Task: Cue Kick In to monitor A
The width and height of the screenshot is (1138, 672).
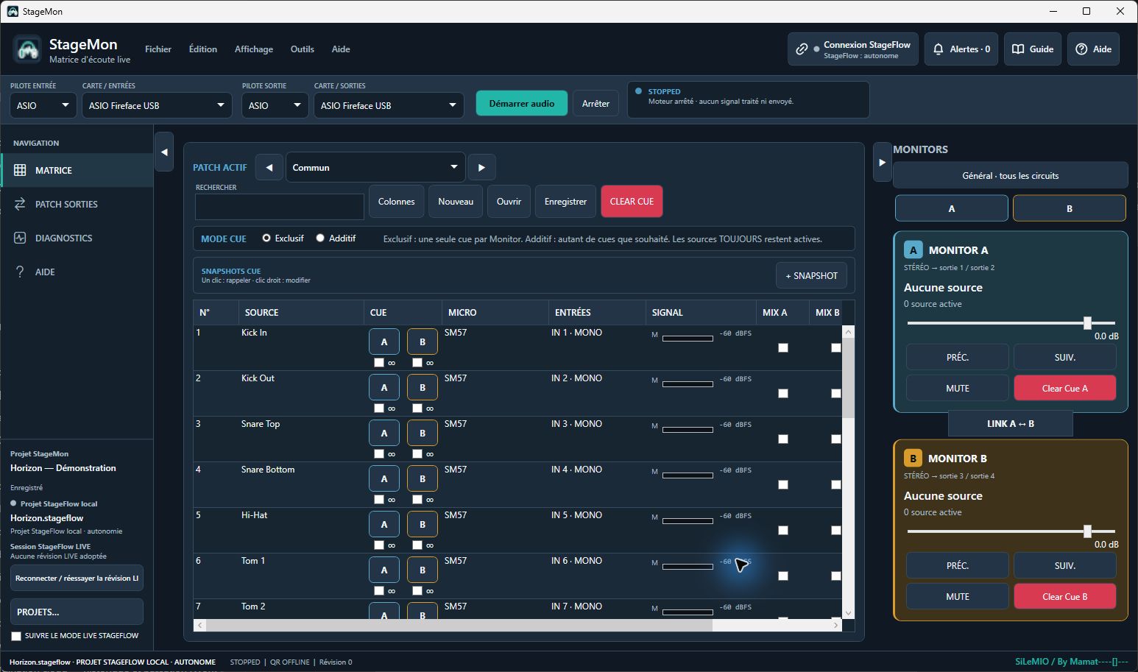Action: pyautogui.click(x=384, y=342)
